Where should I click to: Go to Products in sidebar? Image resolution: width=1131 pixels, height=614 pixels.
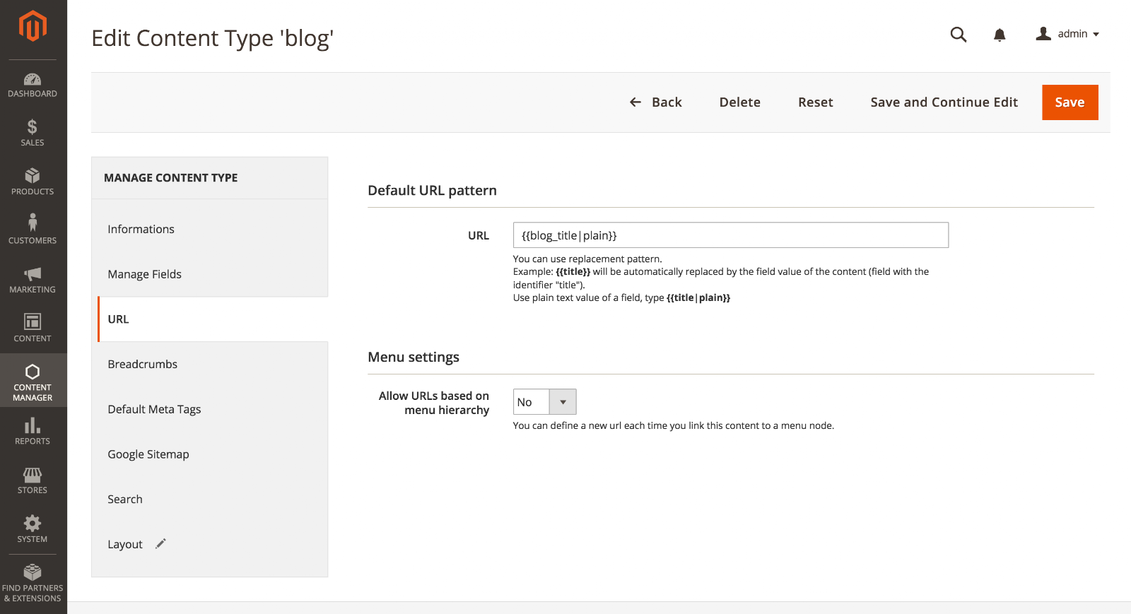click(x=33, y=182)
